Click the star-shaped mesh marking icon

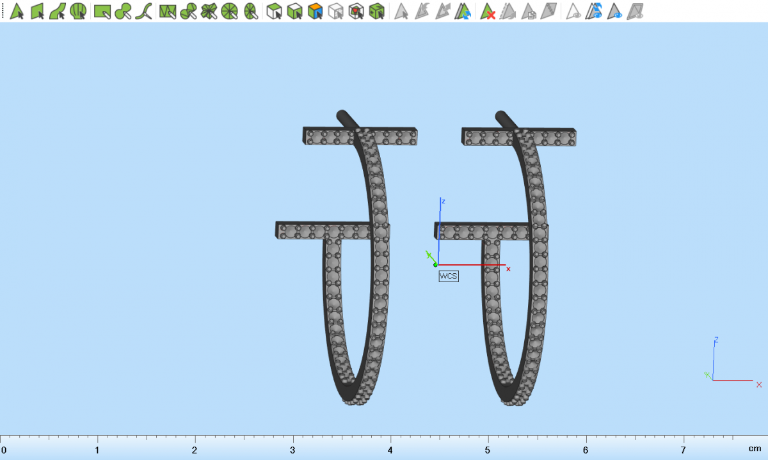[x=209, y=11]
